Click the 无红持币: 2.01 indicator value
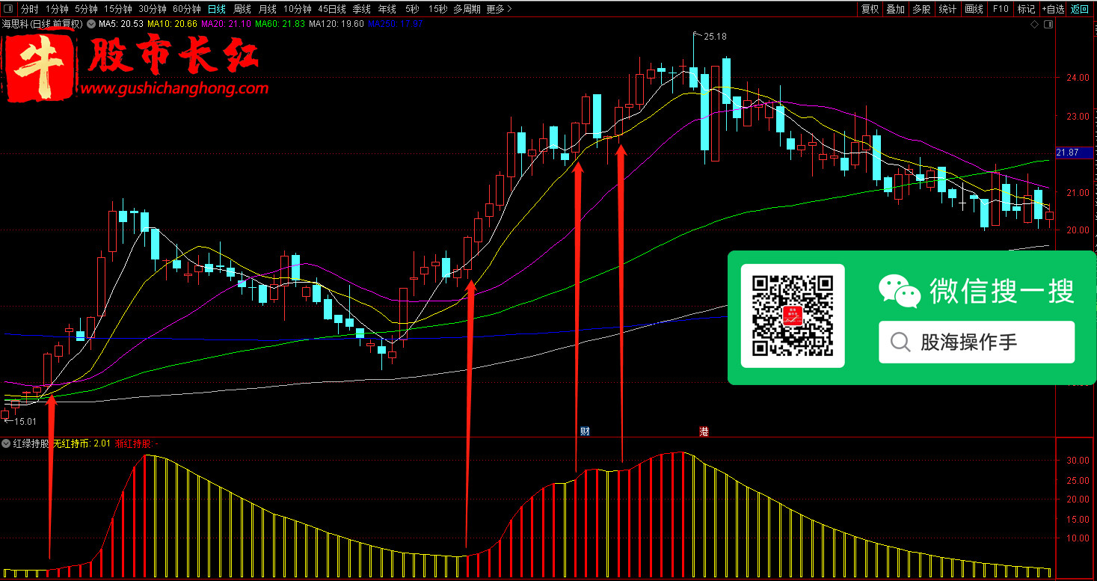Screen dimensions: 1097x581 pos(82,443)
